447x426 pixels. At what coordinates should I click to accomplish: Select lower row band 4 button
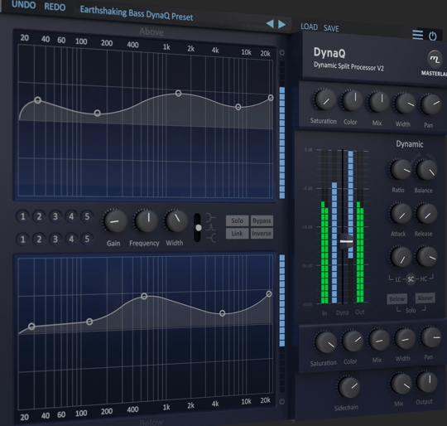(x=71, y=240)
